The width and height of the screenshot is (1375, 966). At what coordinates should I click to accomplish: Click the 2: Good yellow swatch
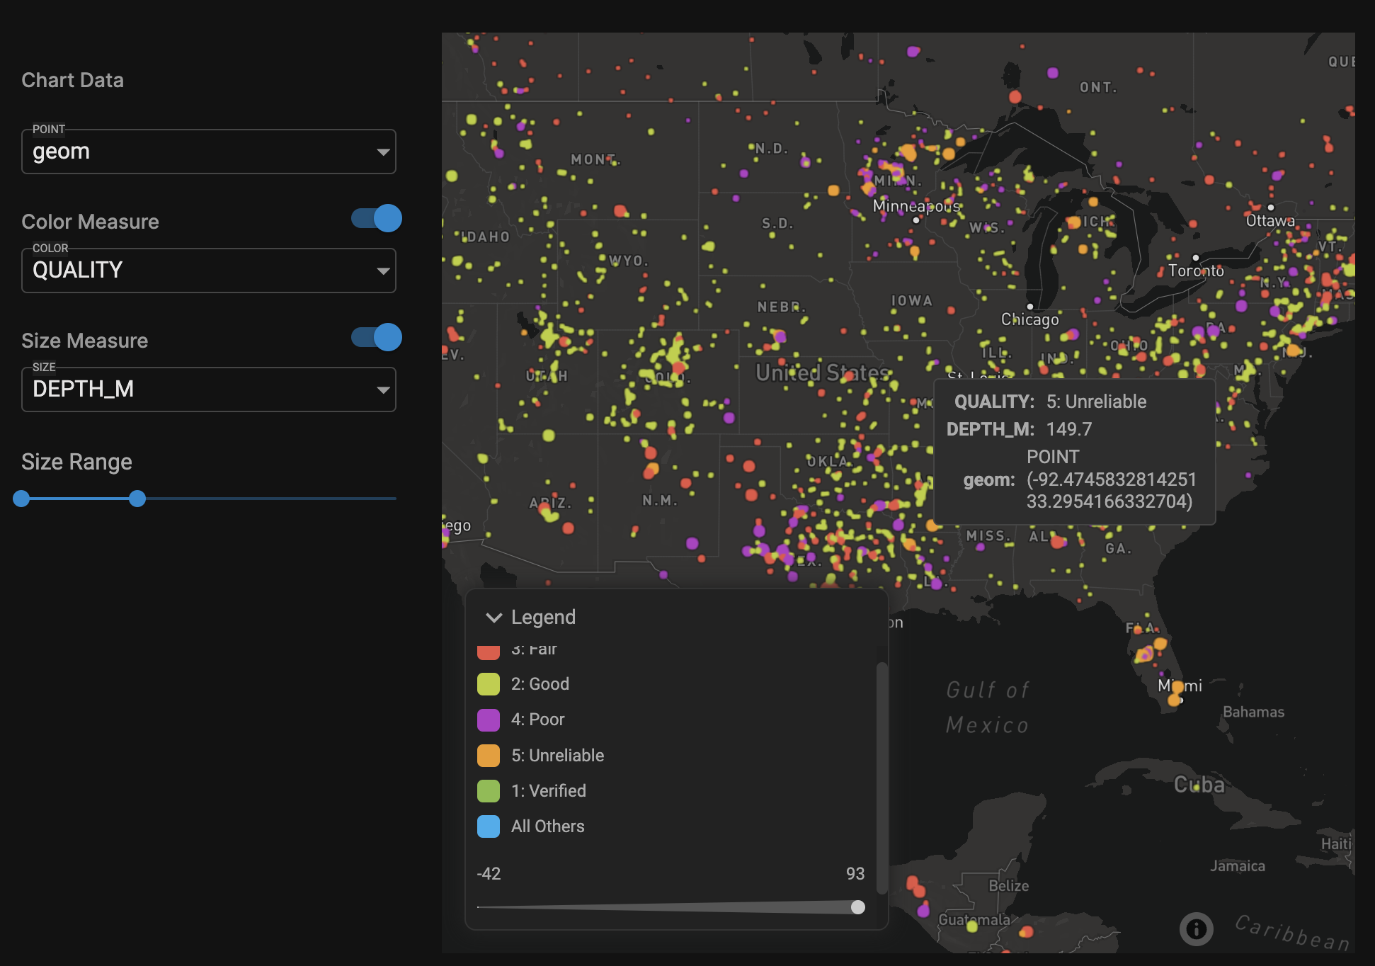[489, 684]
